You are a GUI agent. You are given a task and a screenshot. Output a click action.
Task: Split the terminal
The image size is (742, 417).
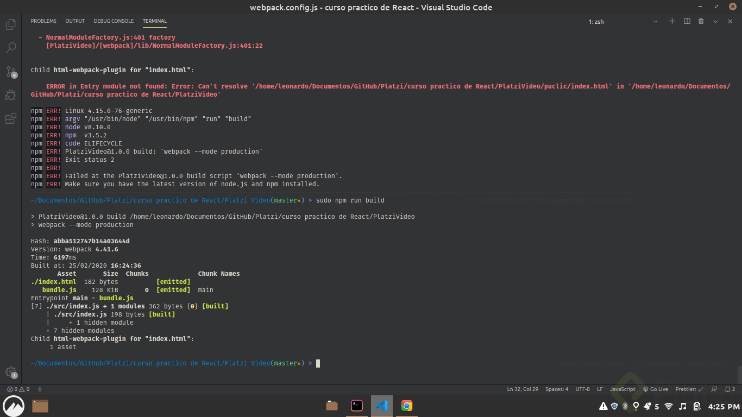[x=687, y=21]
